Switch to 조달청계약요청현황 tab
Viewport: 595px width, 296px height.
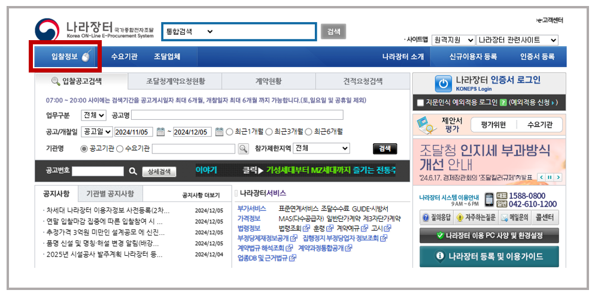pyautogui.click(x=175, y=81)
